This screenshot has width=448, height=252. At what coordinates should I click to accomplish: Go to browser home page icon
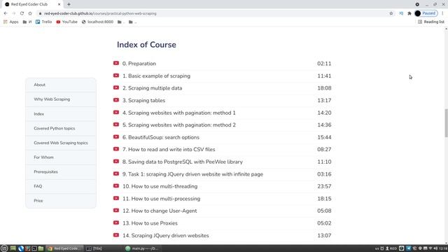pos(30,13)
